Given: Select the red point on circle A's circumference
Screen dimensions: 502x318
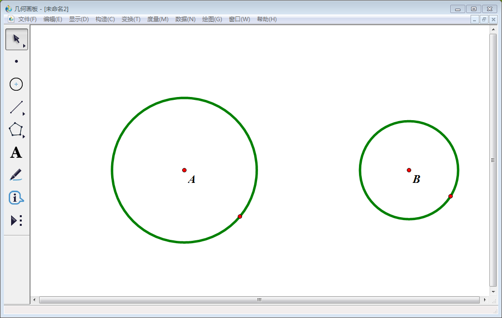Looking at the screenshot, I should pyautogui.click(x=240, y=216).
